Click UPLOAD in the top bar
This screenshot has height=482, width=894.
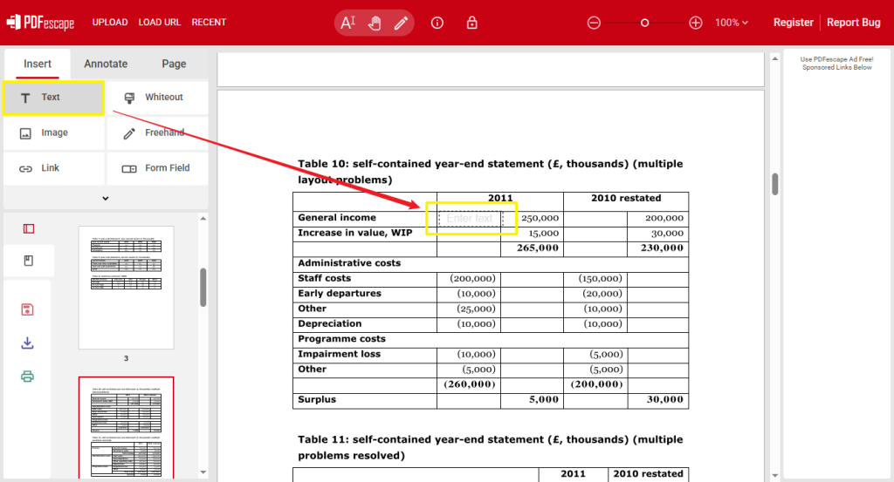(110, 22)
